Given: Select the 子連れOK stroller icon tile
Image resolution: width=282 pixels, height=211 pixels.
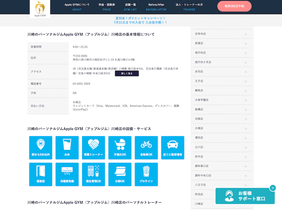Looking at the screenshot, I should [x=120, y=148].
